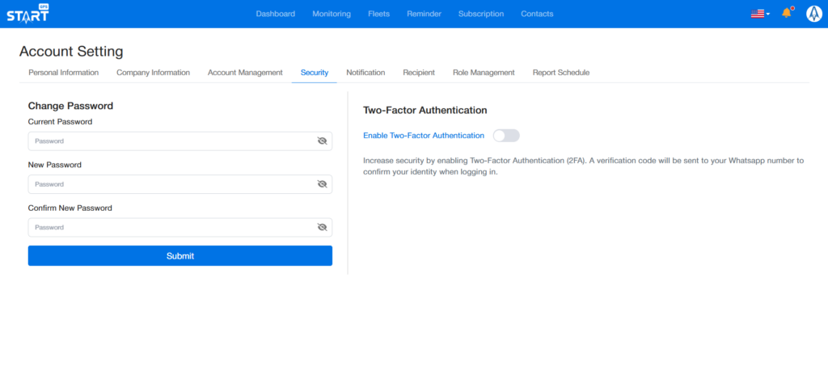The height and width of the screenshot is (391, 828).
Task: Open the notification bell icon
Action: (786, 14)
